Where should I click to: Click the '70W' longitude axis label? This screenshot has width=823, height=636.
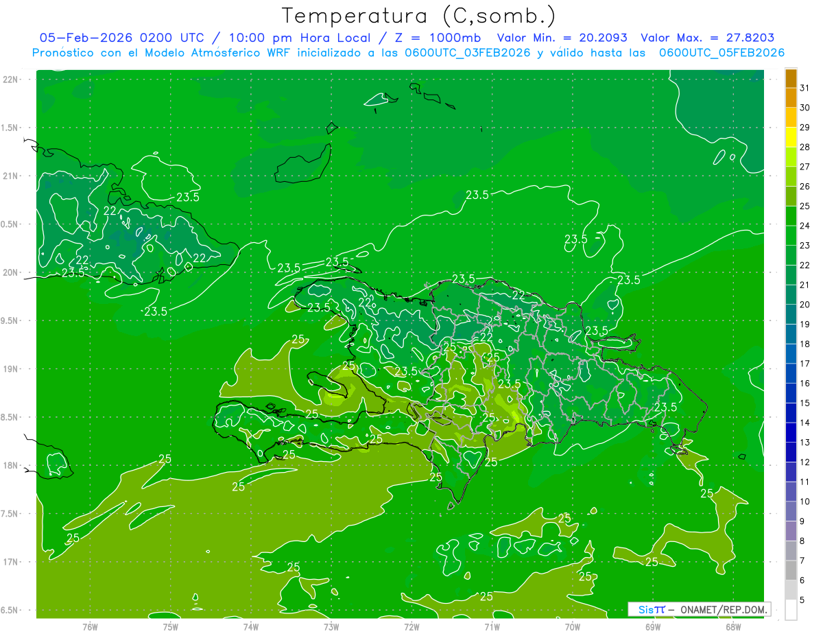[x=573, y=627]
